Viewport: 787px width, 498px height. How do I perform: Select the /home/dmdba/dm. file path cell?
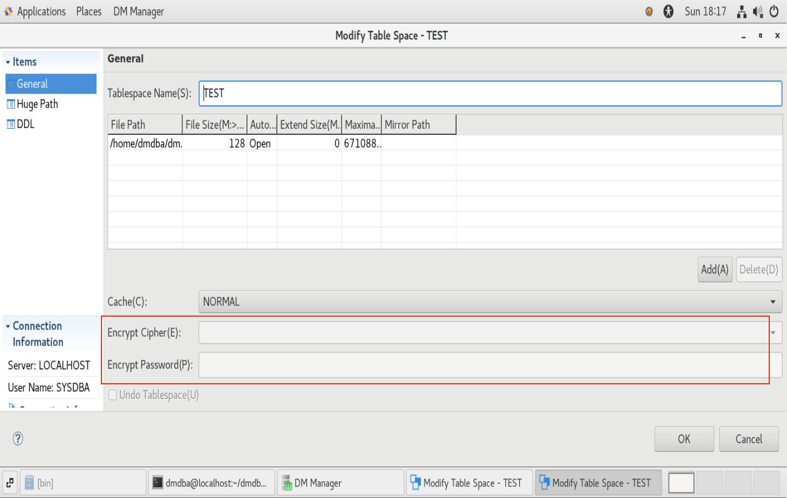pos(145,144)
